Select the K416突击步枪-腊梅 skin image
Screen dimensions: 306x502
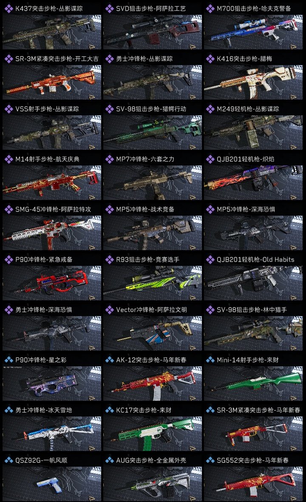(x=253, y=82)
